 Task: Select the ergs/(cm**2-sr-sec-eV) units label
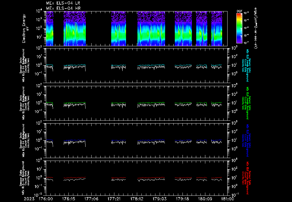(x=256, y=28)
